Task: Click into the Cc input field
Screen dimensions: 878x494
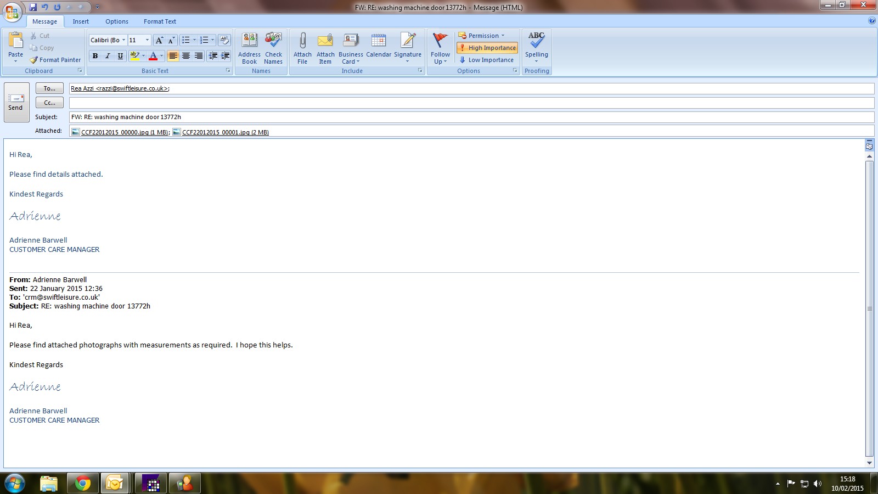Action: [x=471, y=103]
